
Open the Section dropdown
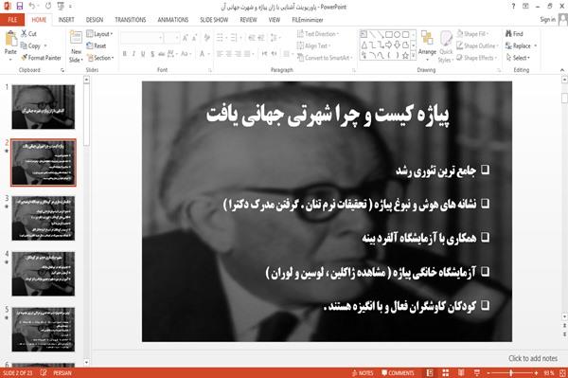click(x=100, y=58)
